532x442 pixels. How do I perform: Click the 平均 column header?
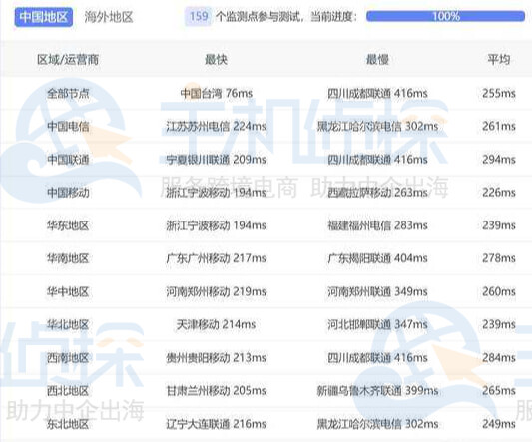pyautogui.click(x=499, y=60)
